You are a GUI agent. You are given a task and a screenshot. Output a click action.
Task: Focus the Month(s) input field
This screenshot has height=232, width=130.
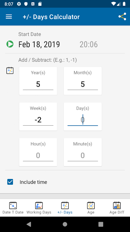(x=83, y=84)
